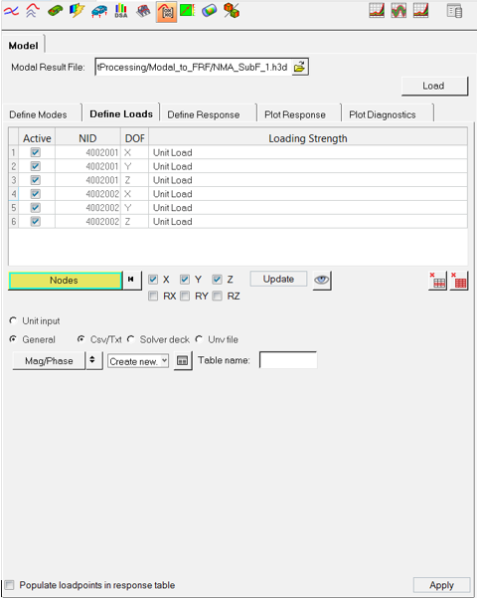Choose the Solver deck radio option
The height and width of the screenshot is (600, 477).
point(131,339)
